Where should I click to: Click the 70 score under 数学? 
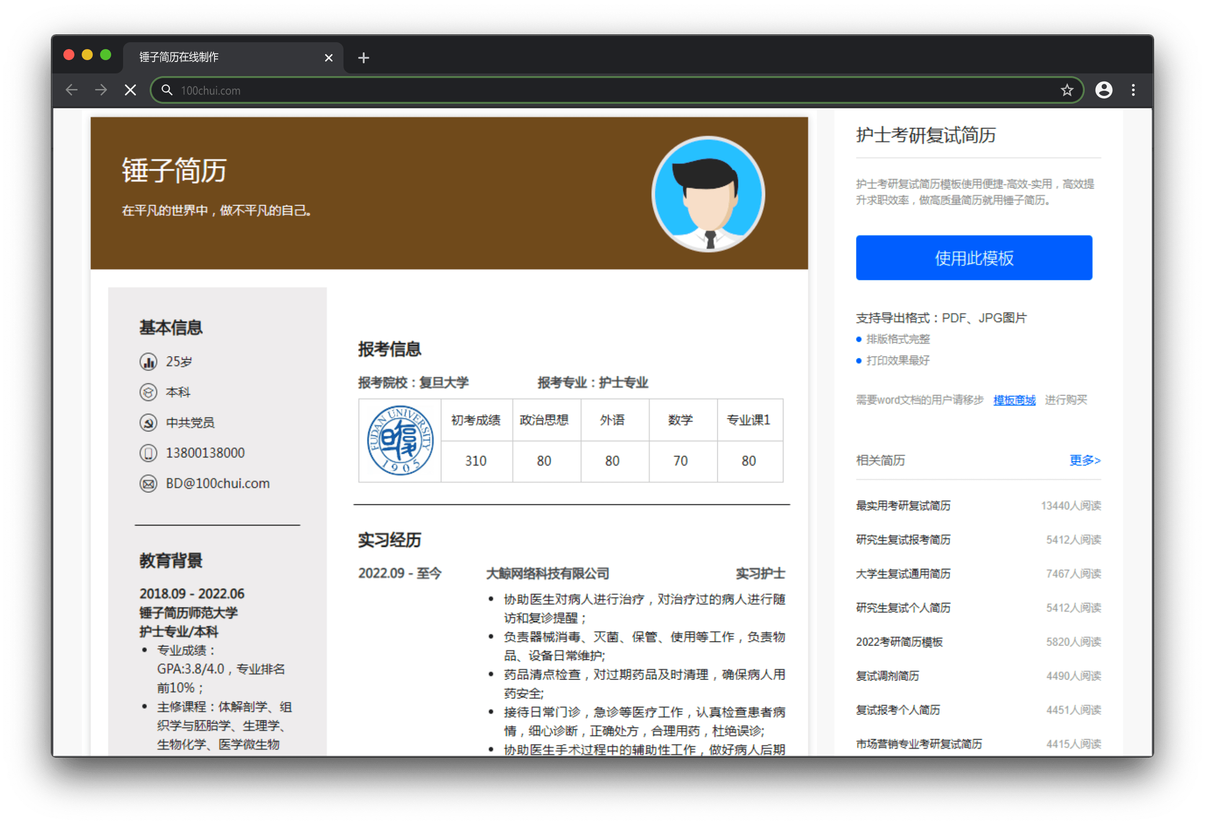pos(680,461)
